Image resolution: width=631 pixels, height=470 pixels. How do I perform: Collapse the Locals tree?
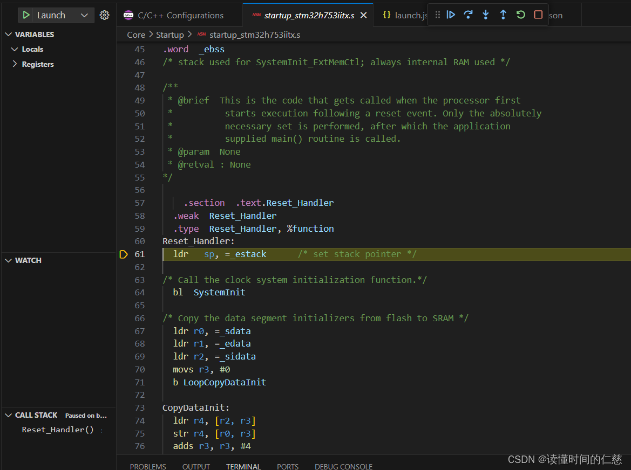(x=15, y=49)
